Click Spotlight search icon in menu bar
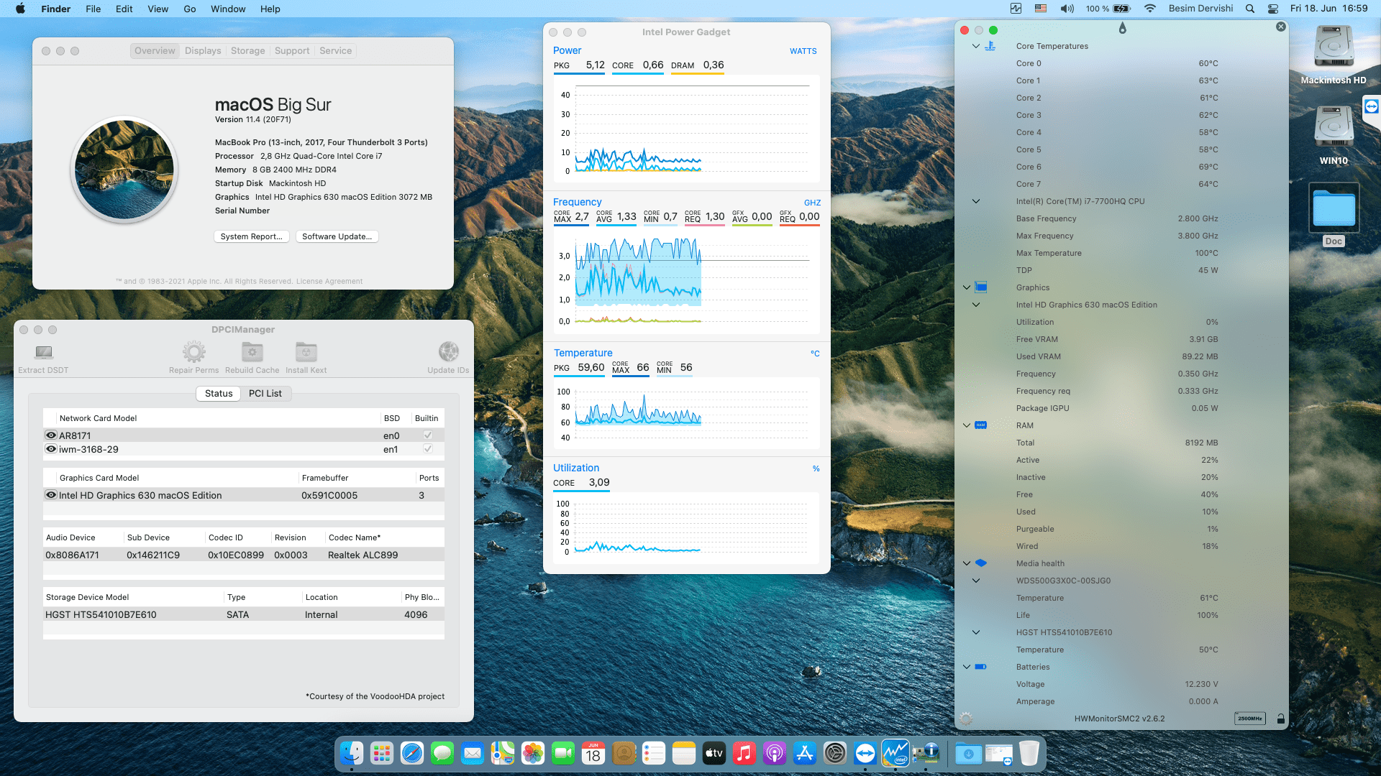The height and width of the screenshot is (776, 1381). click(x=1250, y=9)
